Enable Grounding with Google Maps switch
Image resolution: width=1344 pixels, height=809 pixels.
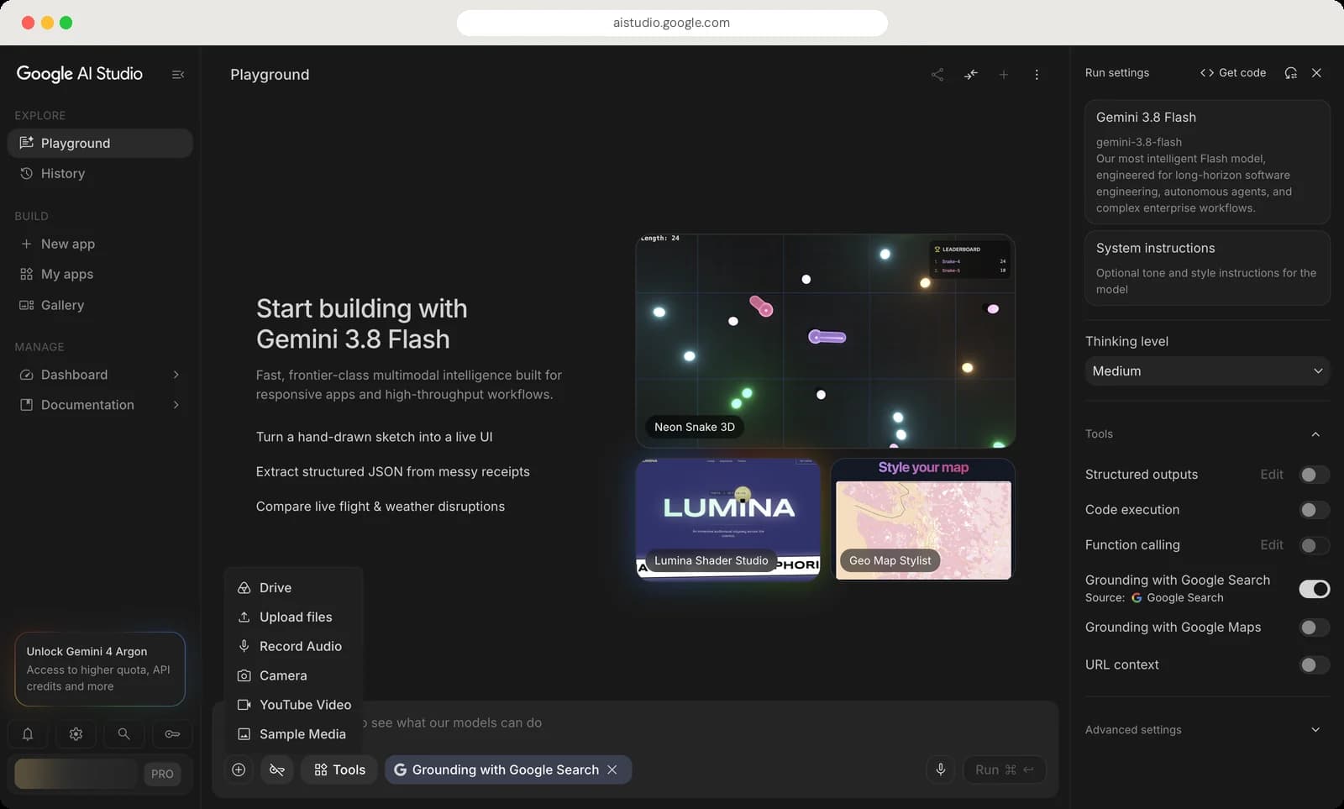[x=1315, y=628]
